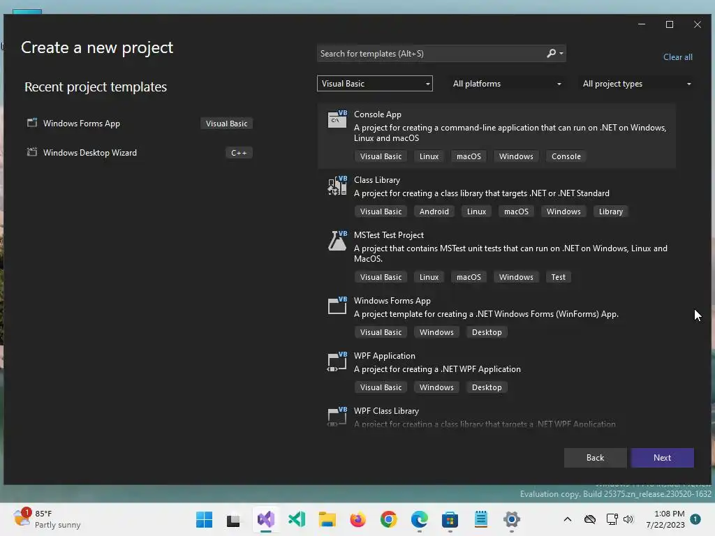This screenshot has width=715, height=536.
Task: Open the Visual Basic language dropdown
Action: coord(375,84)
